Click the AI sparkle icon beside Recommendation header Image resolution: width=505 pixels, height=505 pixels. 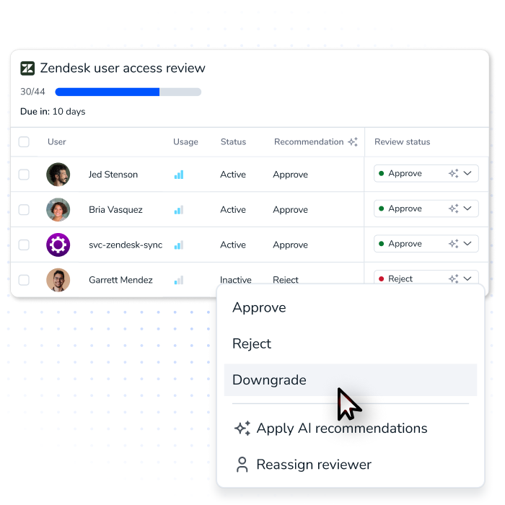click(x=353, y=142)
